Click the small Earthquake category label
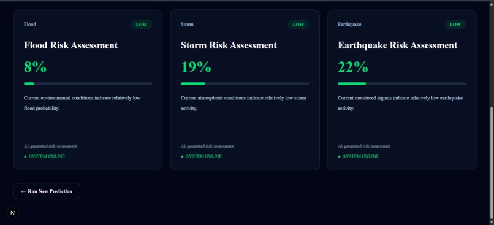The image size is (494, 225). pos(349,25)
